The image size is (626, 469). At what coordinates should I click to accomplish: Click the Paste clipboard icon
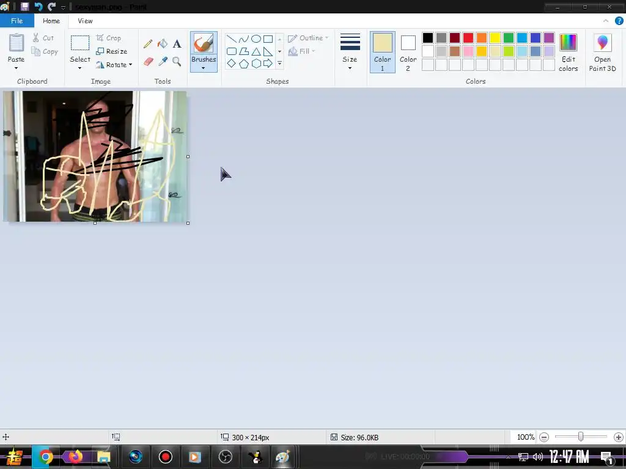tap(17, 43)
